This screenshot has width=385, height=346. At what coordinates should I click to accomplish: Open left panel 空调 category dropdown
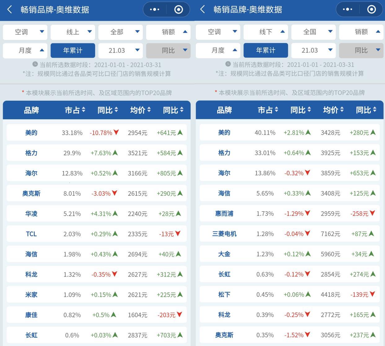tap(25, 32)
